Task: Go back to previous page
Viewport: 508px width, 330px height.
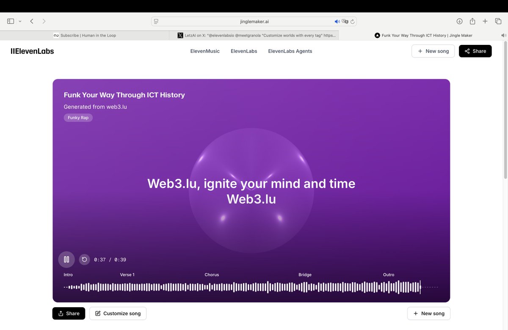Action: [x=32, y=21]
